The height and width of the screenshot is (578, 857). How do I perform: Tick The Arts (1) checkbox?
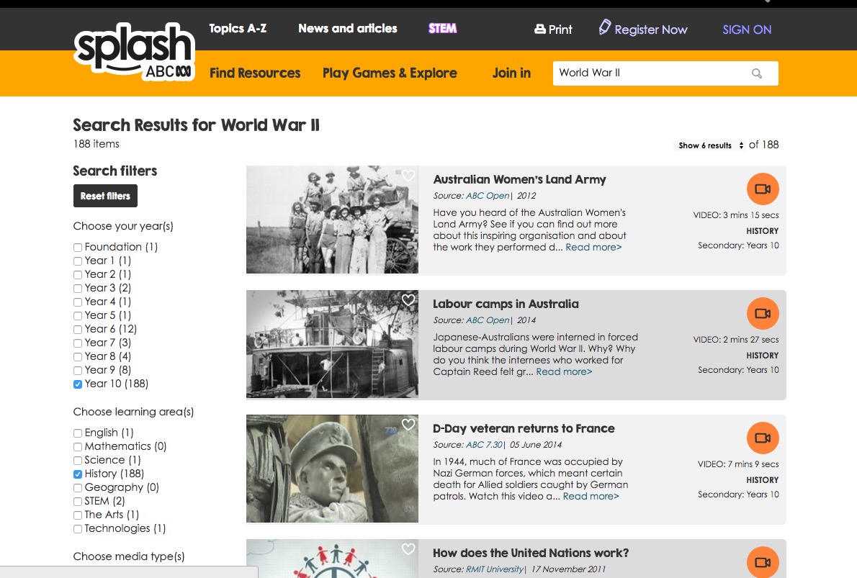78,515
